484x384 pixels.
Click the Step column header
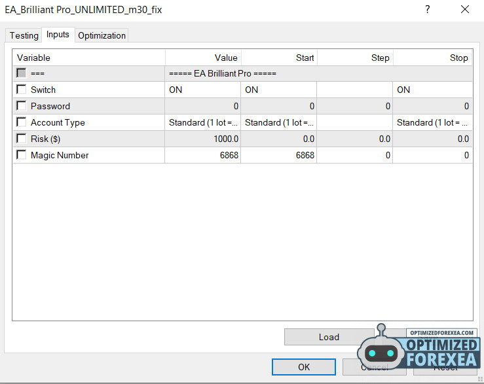click(x=355, y=58)
